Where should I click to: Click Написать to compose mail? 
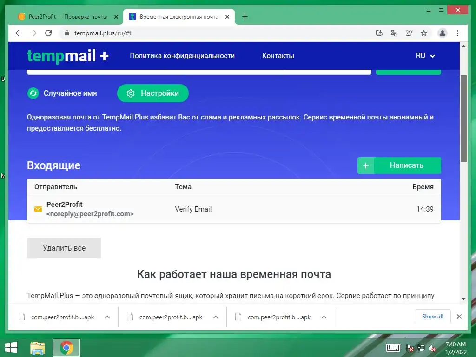(399, 165)
